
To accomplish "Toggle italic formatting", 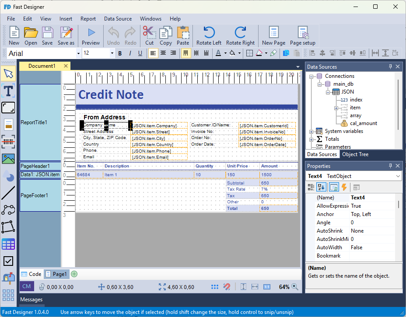I will click(x=130, y=53).
